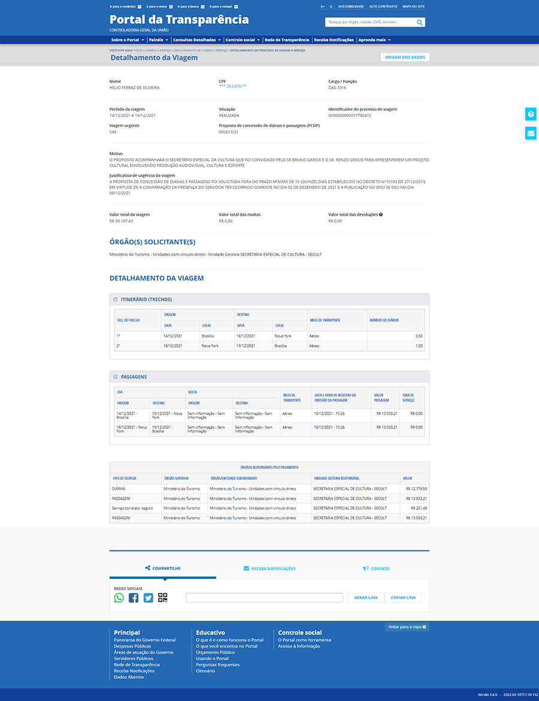The width and height of the screenshot is (539, 701).
Task: Click the help question mark side button
Action: (531, 114)
